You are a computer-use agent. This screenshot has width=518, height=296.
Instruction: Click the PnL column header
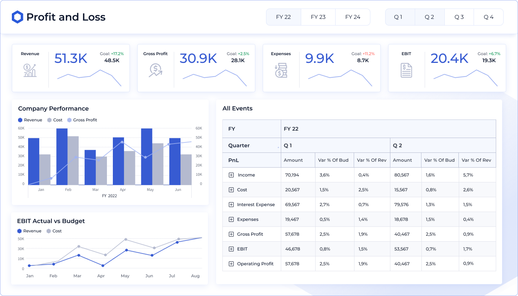tap(233, 160)
